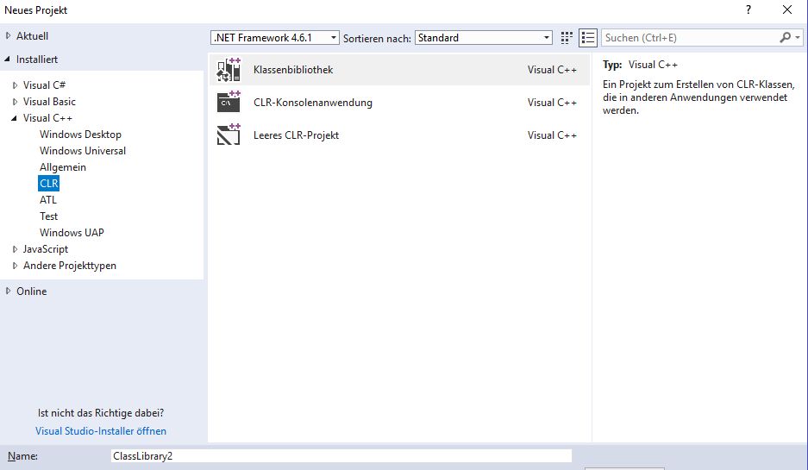Click the Leeres CLR-Projekt template icon

point(229,135)
